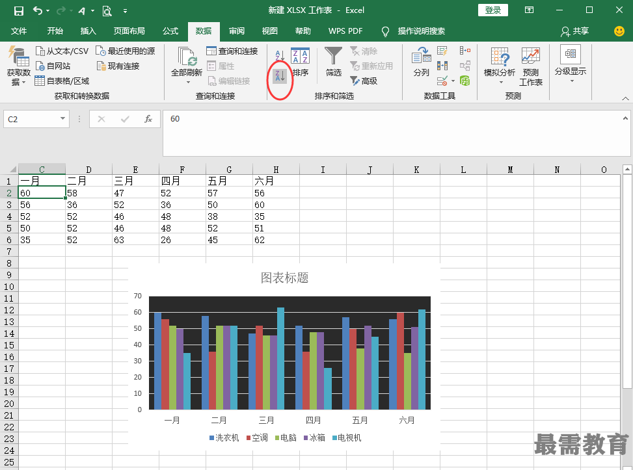Expand the Name Box dropdown arrow
Screen dimensions: 633x470
pos(62,118)
